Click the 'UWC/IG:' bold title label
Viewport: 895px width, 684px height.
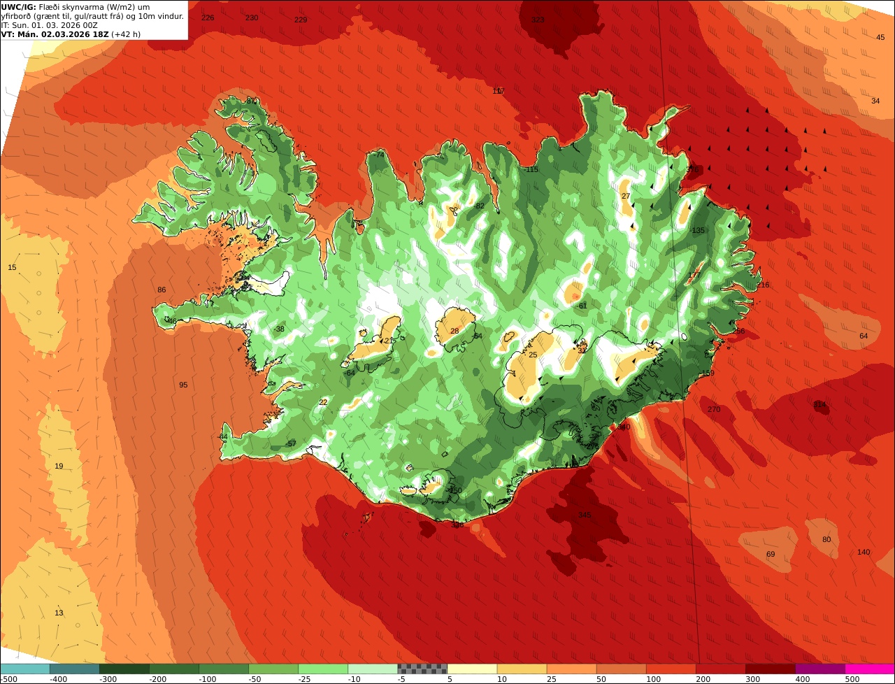click(x=18, y=7)
